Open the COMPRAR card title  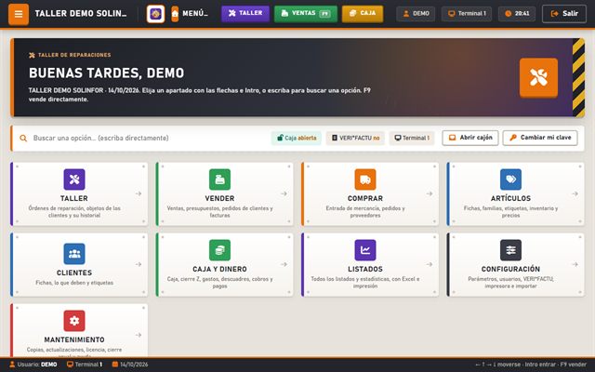pyautogui.click(x=365, y=198)
